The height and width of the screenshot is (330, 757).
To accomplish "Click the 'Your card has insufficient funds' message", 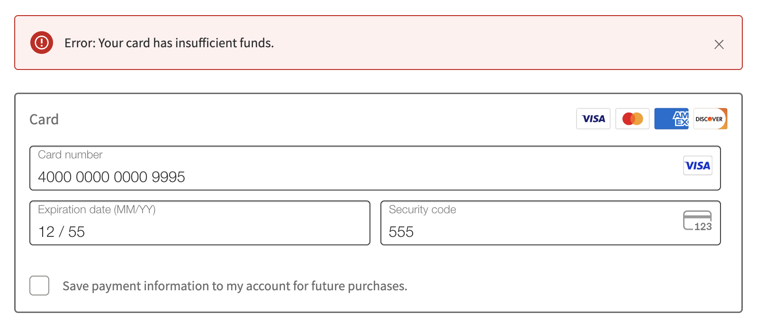I will click(186, 43).
